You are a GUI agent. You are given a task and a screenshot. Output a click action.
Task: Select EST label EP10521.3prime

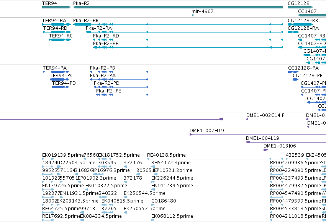pos(172,170)
